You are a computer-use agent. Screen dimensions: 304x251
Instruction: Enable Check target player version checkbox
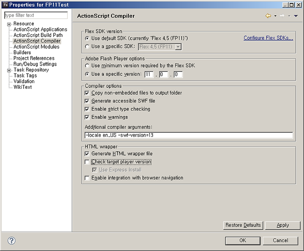pos(87,162)
